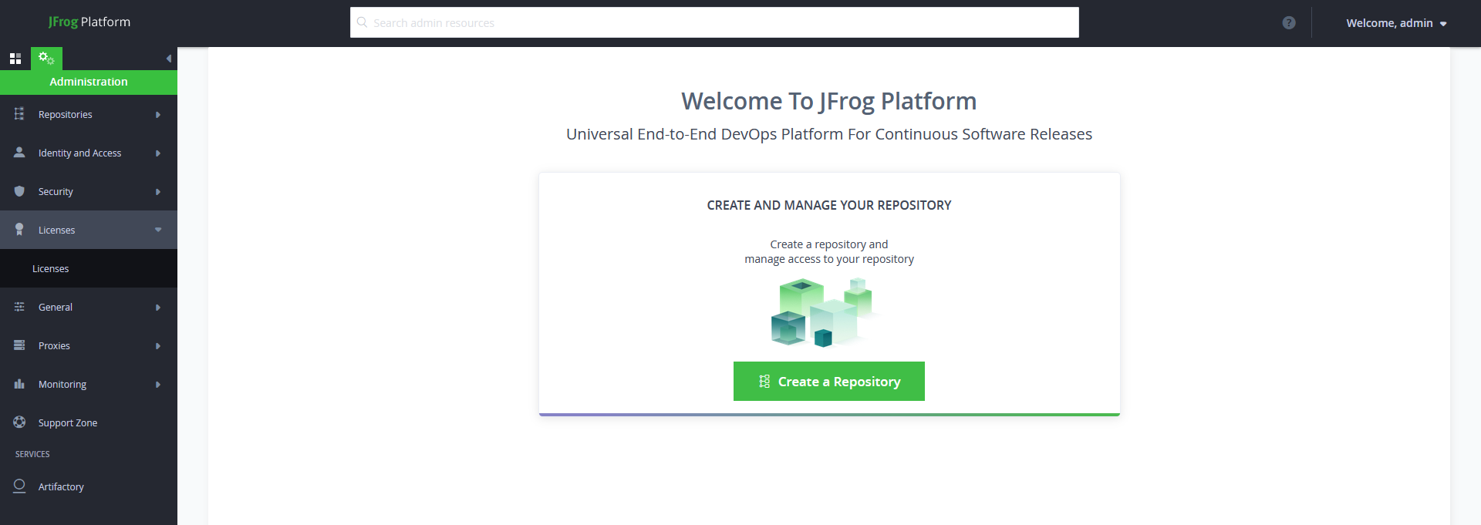
Task: Open the Artifactory service item
Action: click(x=89, y=486)
